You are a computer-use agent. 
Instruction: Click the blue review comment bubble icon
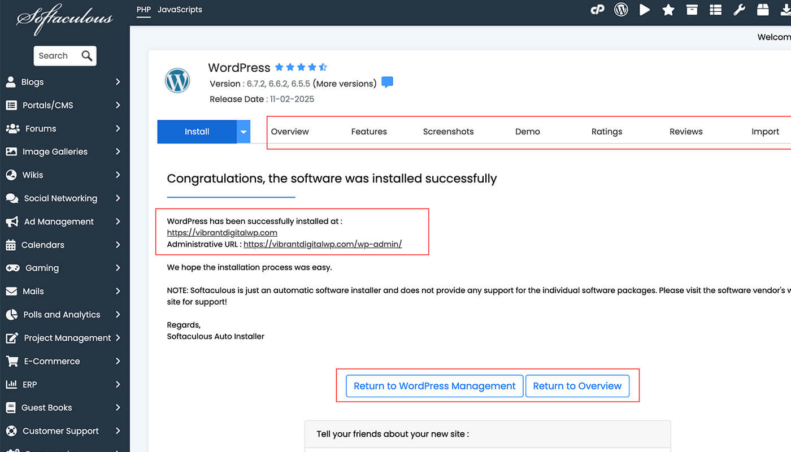387,82
